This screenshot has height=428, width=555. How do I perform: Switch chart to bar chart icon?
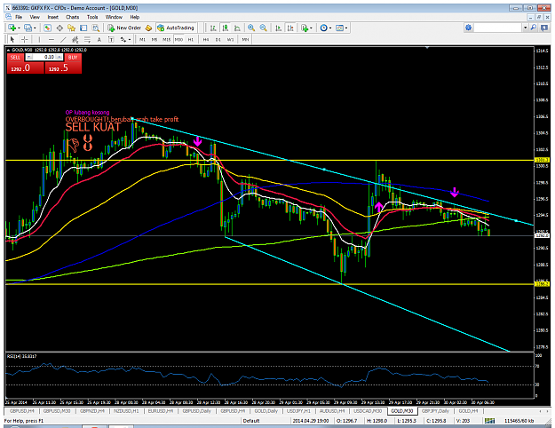[213, 28]
